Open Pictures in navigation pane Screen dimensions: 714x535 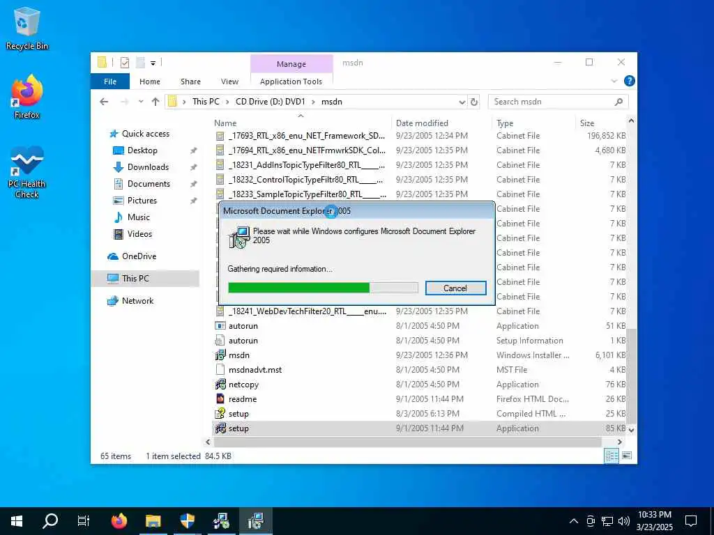142,200
